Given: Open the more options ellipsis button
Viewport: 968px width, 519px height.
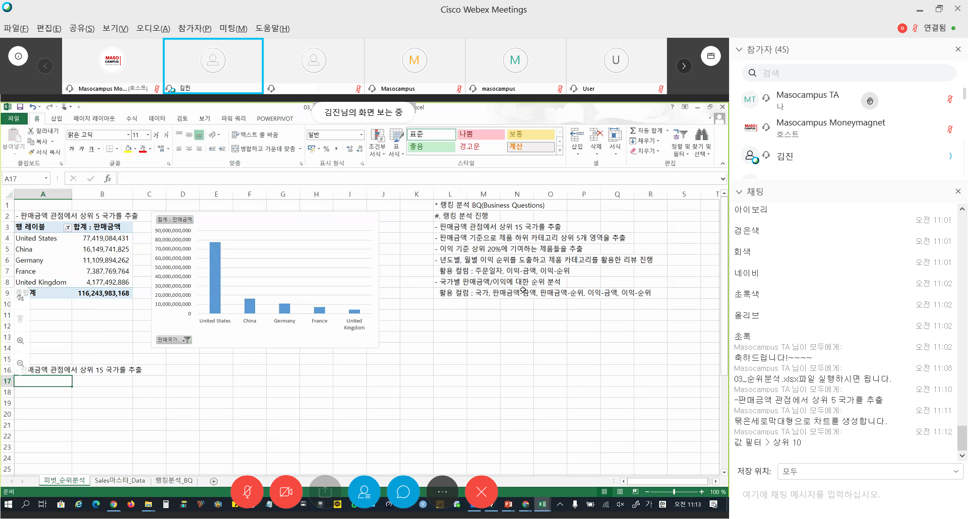Looking at the screenshot, I should tap(442, 491).
